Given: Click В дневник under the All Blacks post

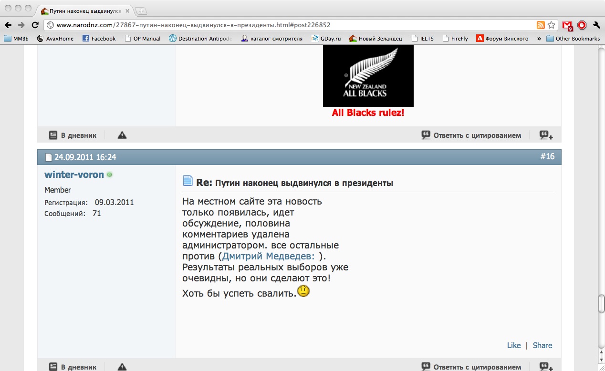Looking at the screenshot, I should (73, 135).
